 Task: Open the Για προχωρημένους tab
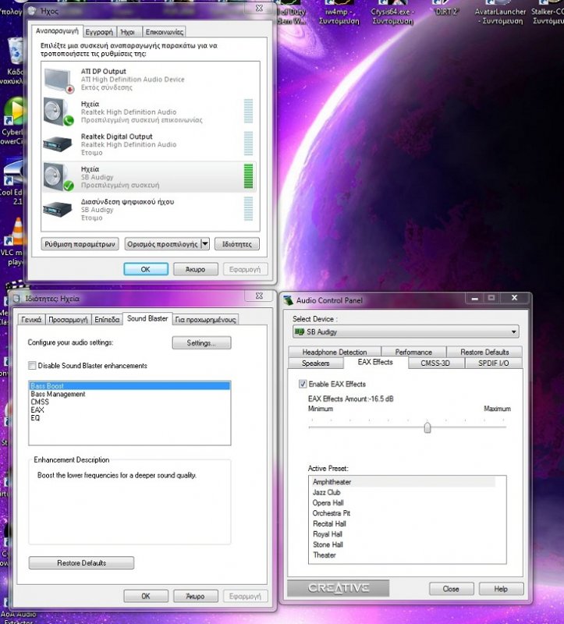click(x=205, y=320)
